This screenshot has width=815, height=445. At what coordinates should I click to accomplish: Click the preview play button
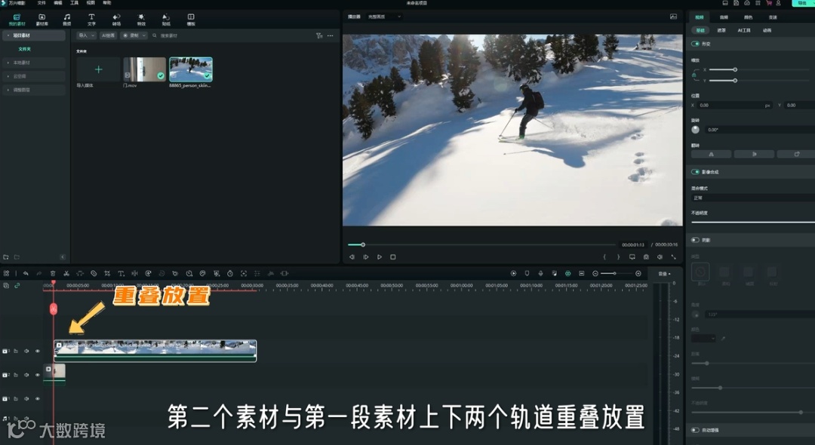click(x=380, y=257)
